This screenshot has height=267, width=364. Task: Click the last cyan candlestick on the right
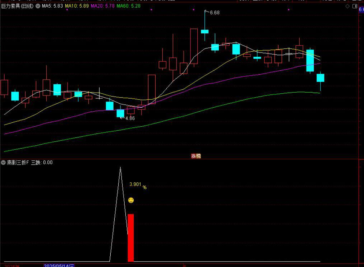pos(320,78)
